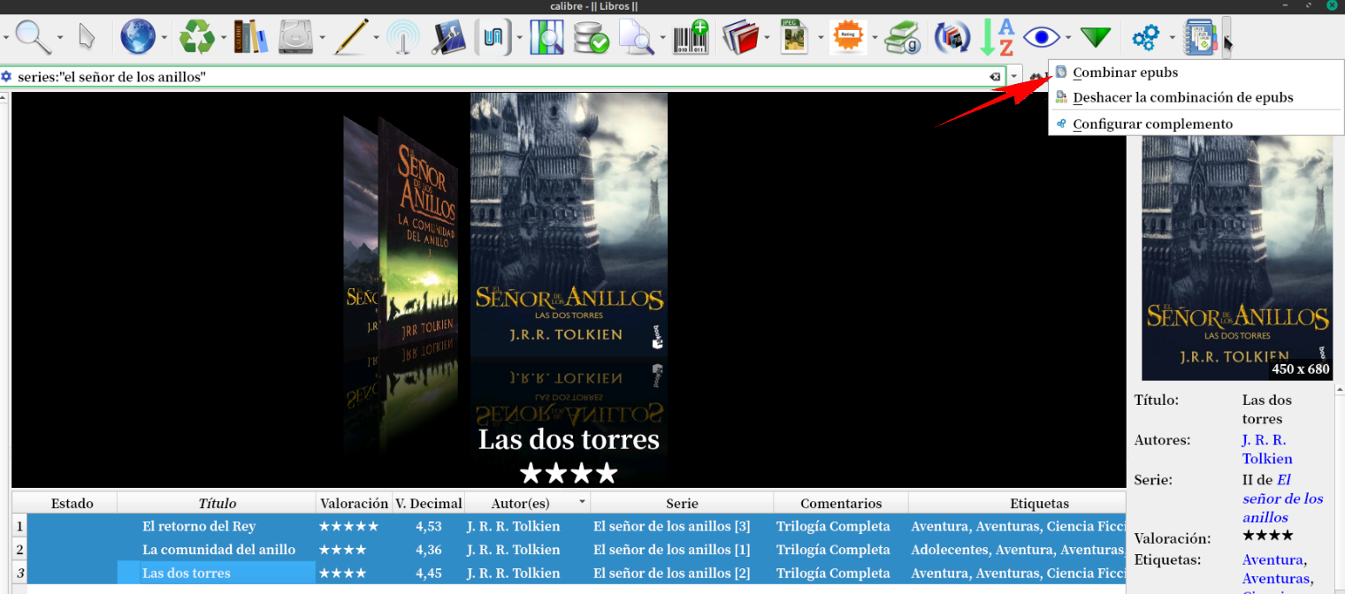Open dropdown arrow next to hard drive icon
Viewport: 1345px width, 594px height.
coord(323,37)
